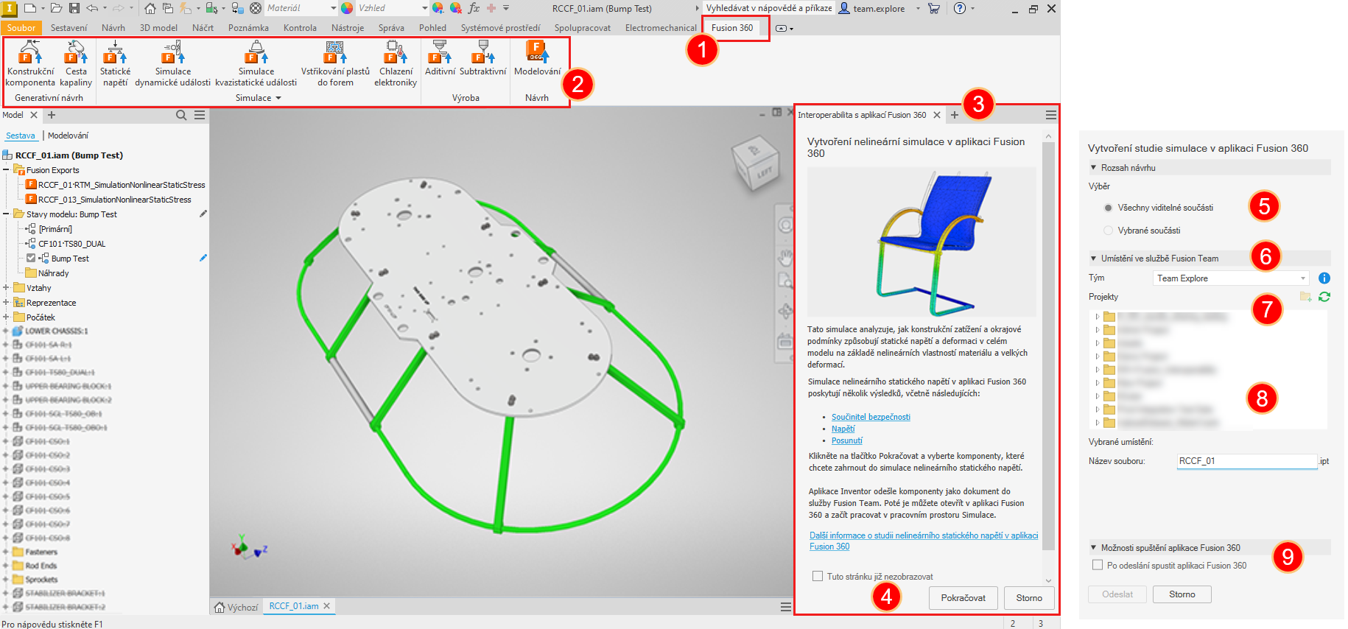Open the Electromechanical ribbon tab
The image size is (1348, 629).
[x=661, y=28]
